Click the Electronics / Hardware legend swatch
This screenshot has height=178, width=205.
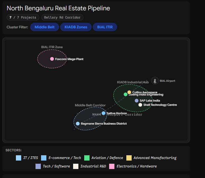(112, 166)
